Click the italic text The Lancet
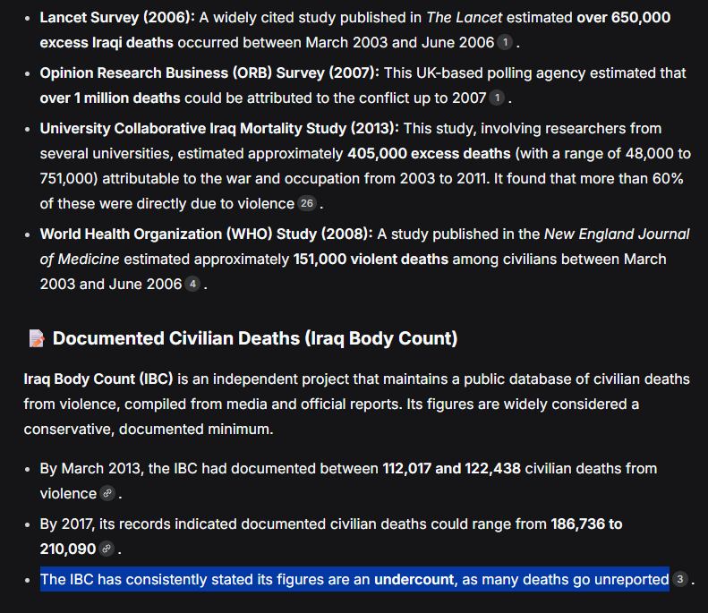Screen dimensions: 708x613 (465, 18)
